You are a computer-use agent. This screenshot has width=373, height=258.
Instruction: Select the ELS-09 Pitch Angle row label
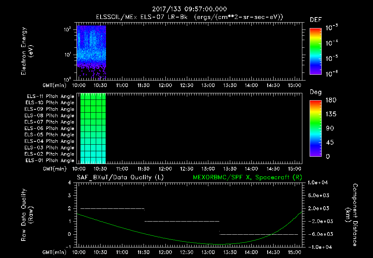(x=50, y=109)
